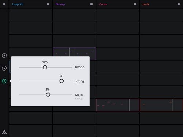Stop the Leap Kit track
The image size is (183, 137).
[x=48, y=4]
